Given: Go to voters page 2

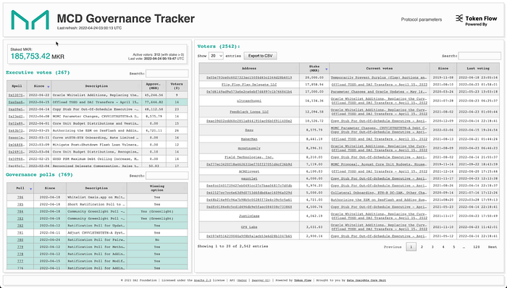Looking at the screenshot, I should (422, 247).
